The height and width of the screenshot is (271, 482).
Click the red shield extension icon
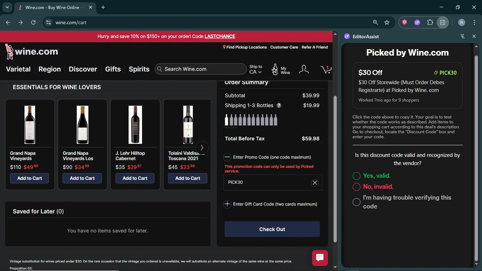point(405,23)
